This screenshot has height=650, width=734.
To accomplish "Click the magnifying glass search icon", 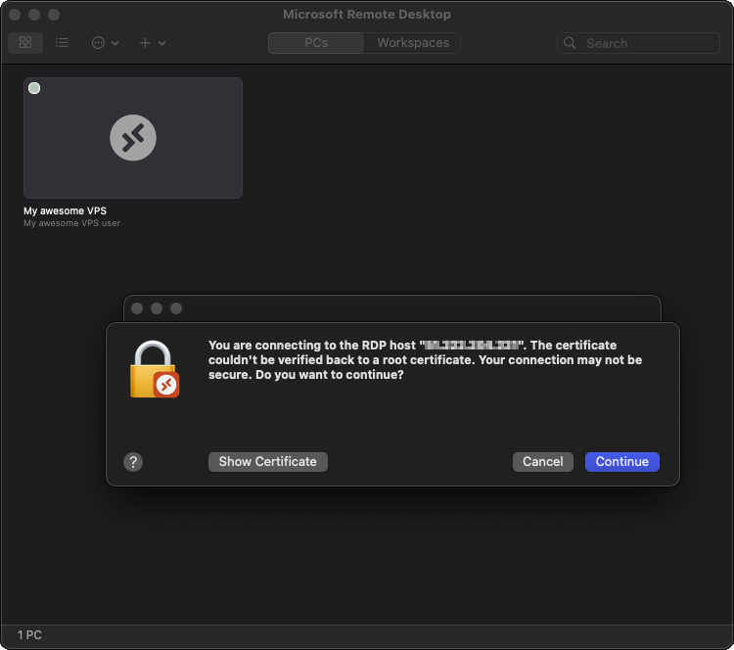I will pyautogui.click(x=572, y=43).
